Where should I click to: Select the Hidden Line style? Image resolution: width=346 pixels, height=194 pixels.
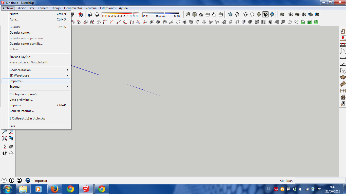point(252,14)
